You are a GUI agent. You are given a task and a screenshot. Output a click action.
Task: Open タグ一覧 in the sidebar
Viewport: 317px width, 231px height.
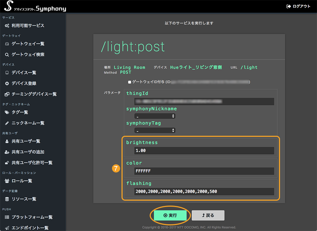click(x=20, y=113)
